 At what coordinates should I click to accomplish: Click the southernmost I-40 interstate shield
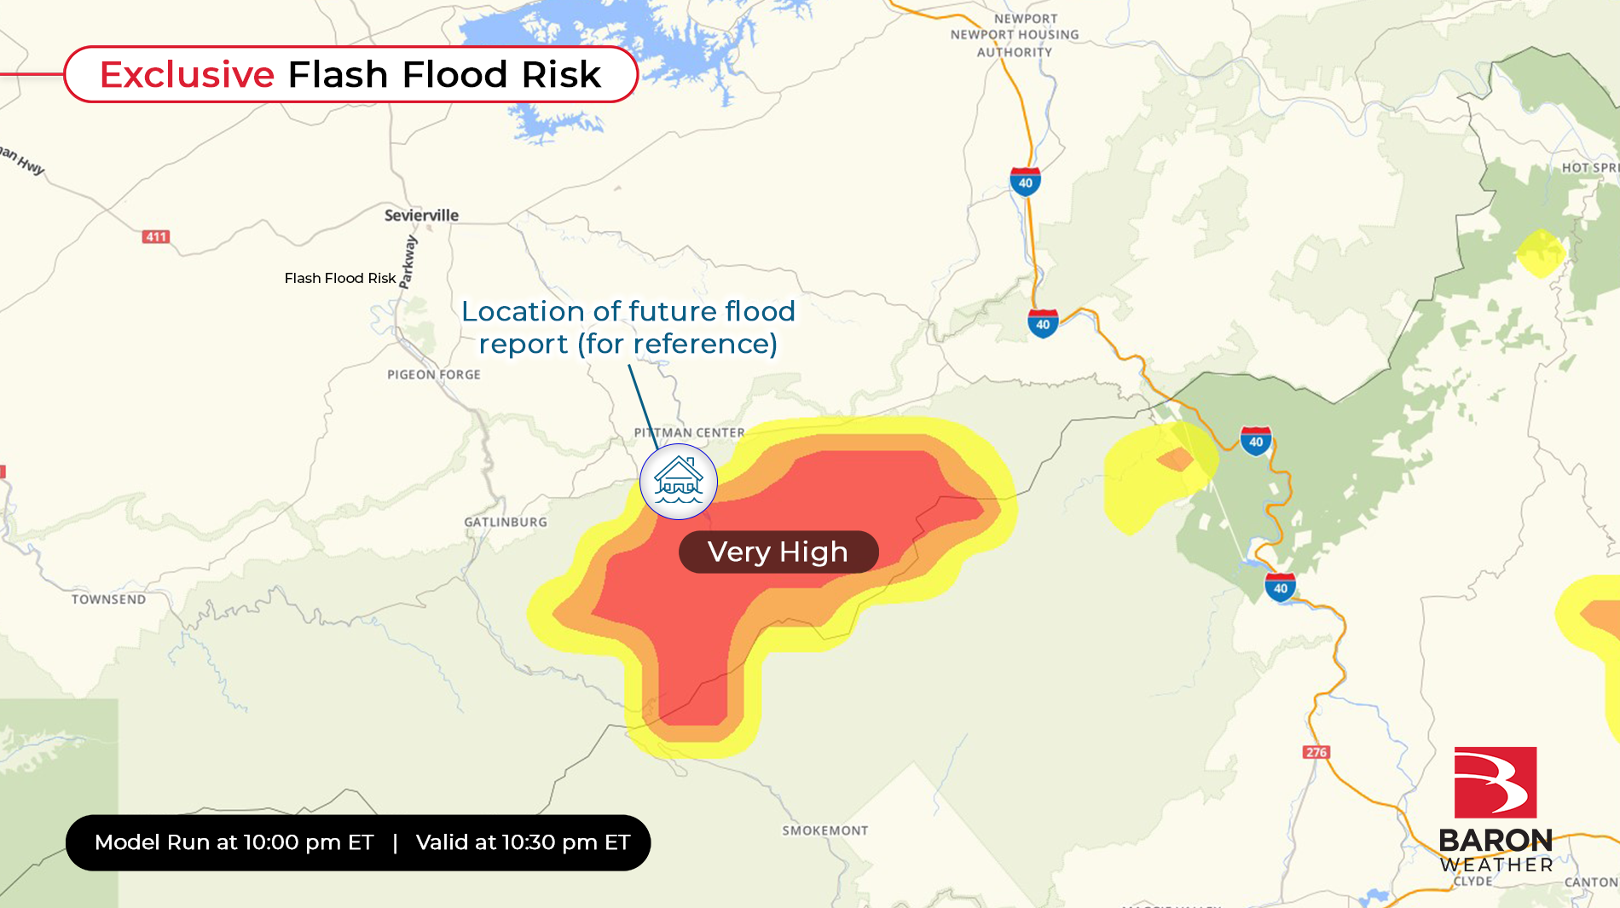point(1280,587)
